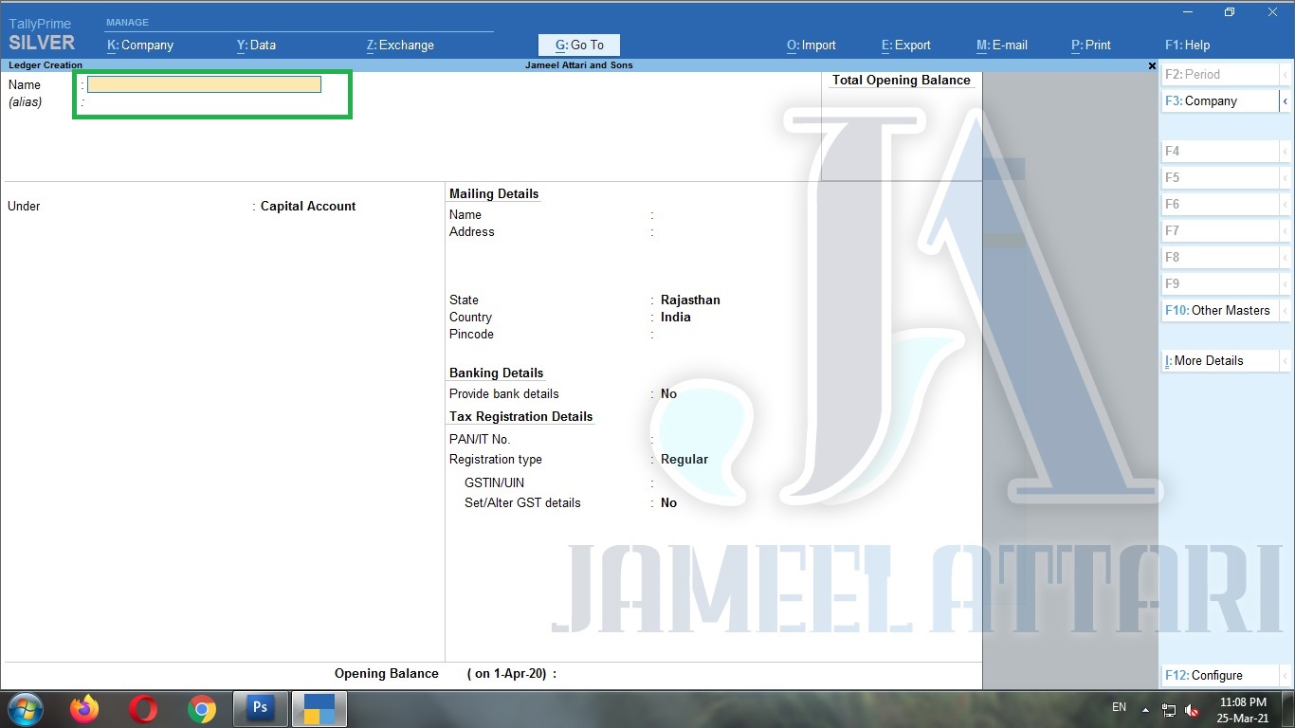Open the K: Company menu
The image size is (1295, 728).
click(140, 45)
